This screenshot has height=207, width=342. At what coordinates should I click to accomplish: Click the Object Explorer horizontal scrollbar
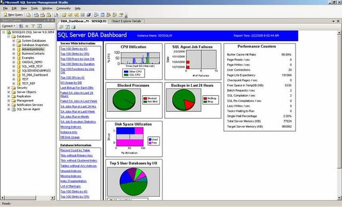pyautogui.click(x=28, y=198)
